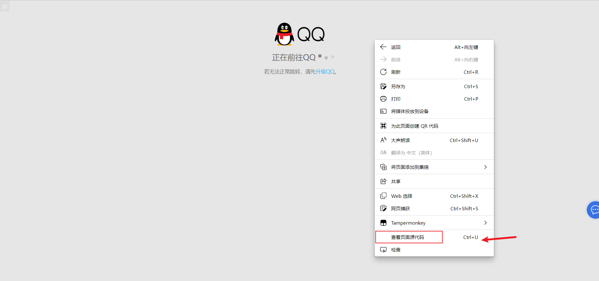This screenshot has width=599, height=281.
Task: Choose 刷新 to reload the page
Action: coord(434,72)
